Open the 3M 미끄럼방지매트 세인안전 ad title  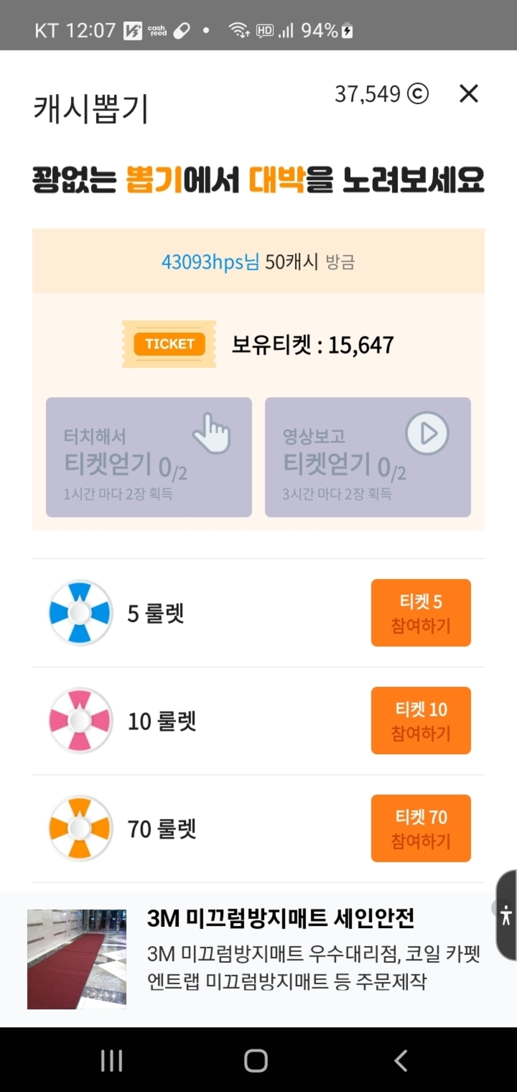(280, 918)
